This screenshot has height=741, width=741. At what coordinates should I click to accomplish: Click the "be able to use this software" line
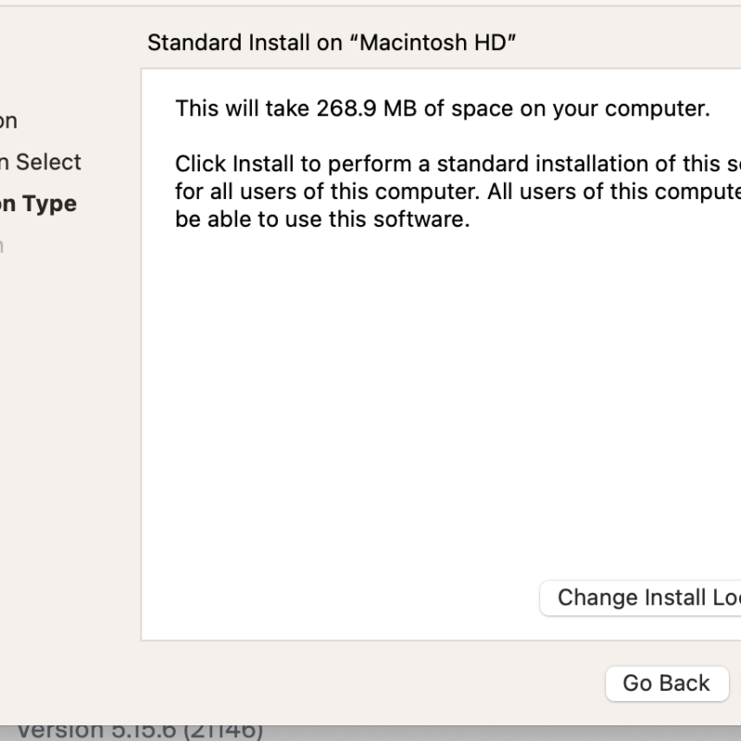pyautogui.click(x=322, y=221)
